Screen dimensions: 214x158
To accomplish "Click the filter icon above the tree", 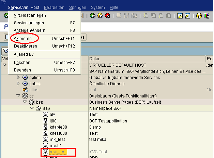I will tap(5, 51).
